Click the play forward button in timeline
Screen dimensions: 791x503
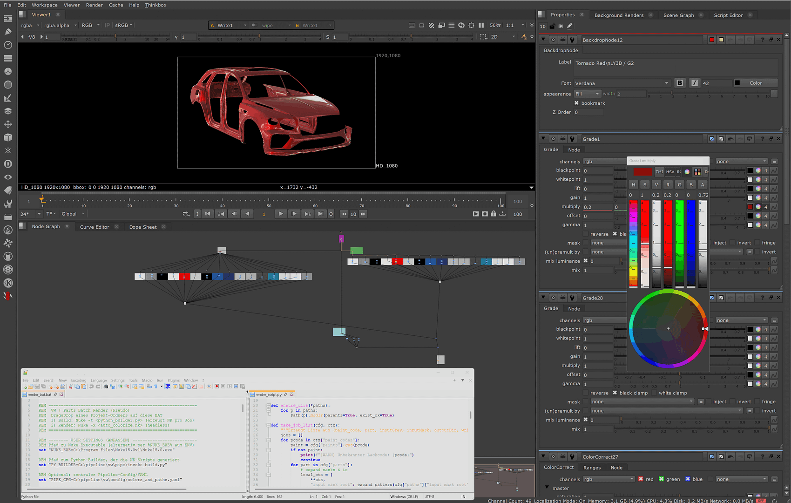[x=281, y=214]
